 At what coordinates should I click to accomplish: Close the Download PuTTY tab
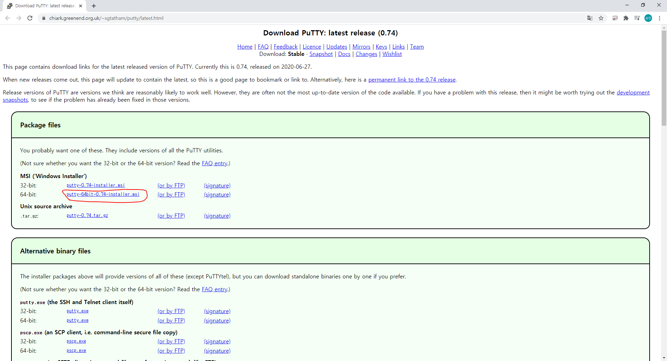coord(81,6)
